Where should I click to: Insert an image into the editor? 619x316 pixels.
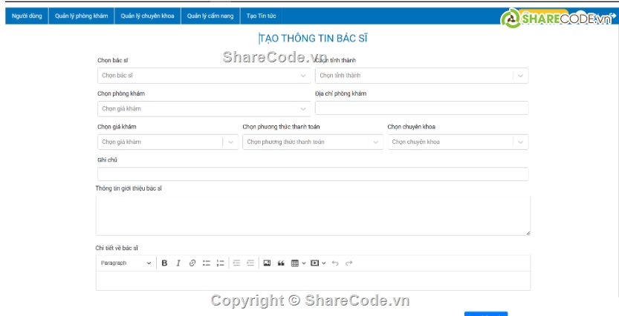pyautogui.click(x=267, y=263)
